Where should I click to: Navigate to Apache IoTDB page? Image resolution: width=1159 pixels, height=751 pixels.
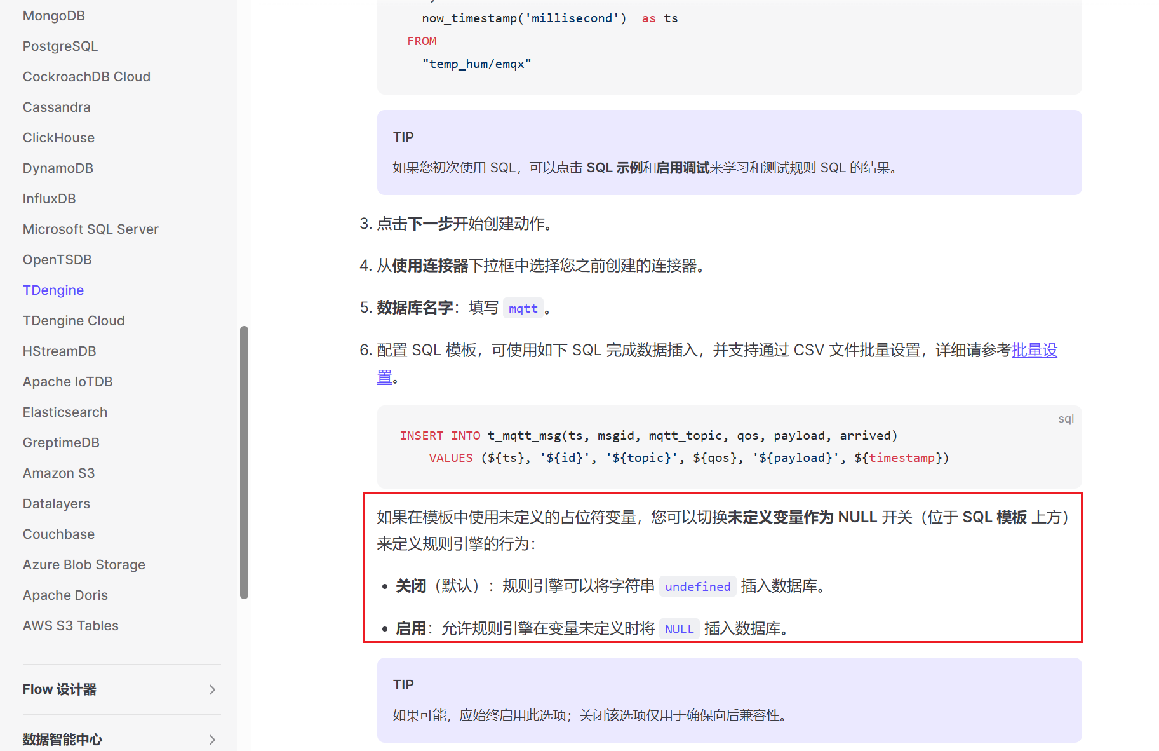[x=67, y=382]
